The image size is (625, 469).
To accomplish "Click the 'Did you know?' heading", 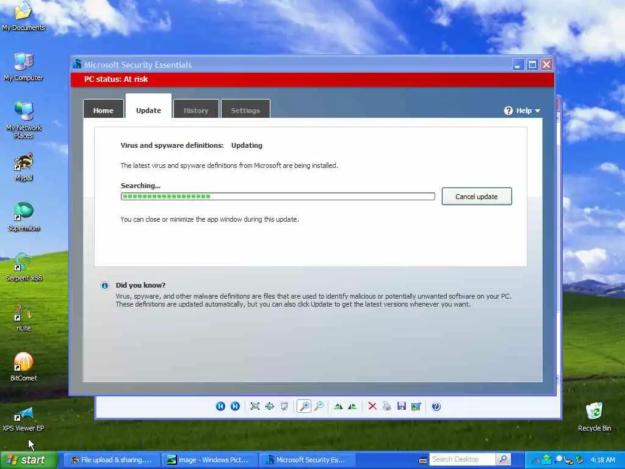I will pyautogui.click(x=140, y=285).
